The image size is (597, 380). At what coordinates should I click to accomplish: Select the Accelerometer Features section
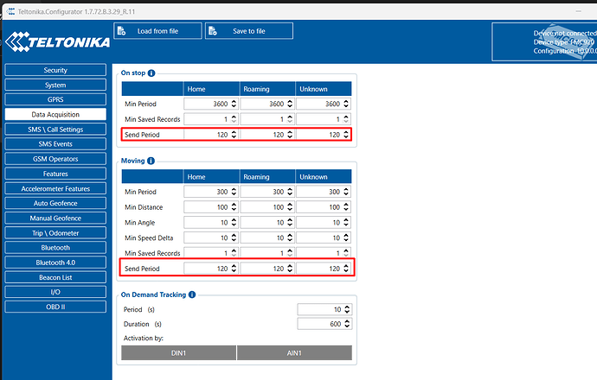pos(55,188)
